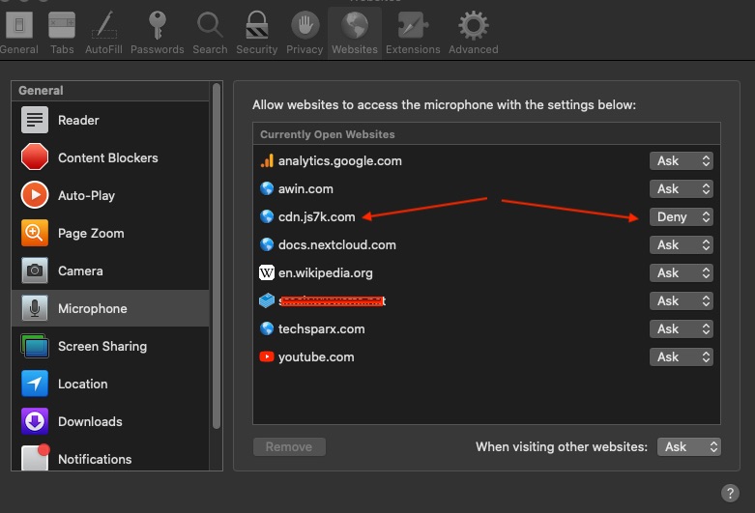This screenshot has height=513, width=755.
Task: Open the Security padlock preferences pane
Action: [256, 33]
